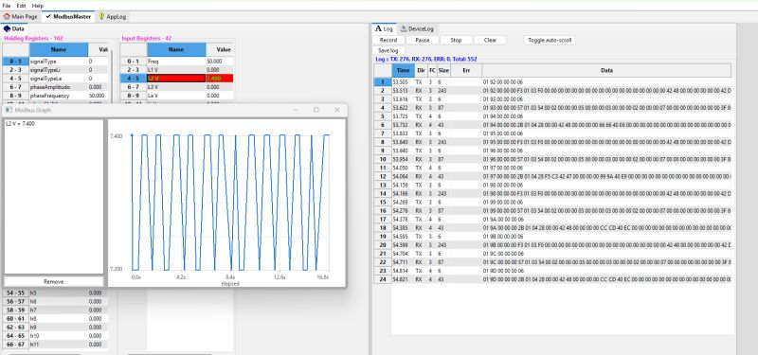Click the Input Registers - 42 heading
The width and height of the screenshot is (758, 355).
(147, 38)
